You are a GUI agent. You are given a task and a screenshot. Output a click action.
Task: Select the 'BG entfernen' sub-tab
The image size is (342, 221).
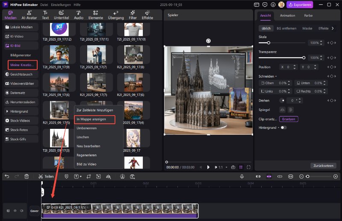tap(286, 28)
